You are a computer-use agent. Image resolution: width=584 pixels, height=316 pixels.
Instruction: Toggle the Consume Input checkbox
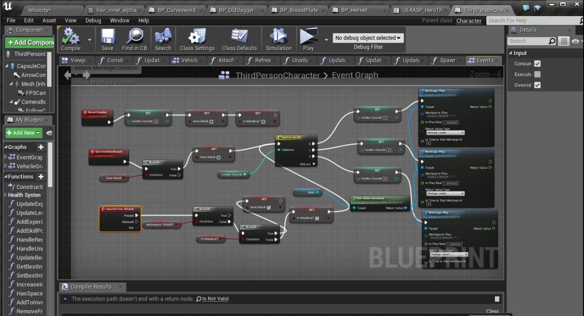(537, 64)
